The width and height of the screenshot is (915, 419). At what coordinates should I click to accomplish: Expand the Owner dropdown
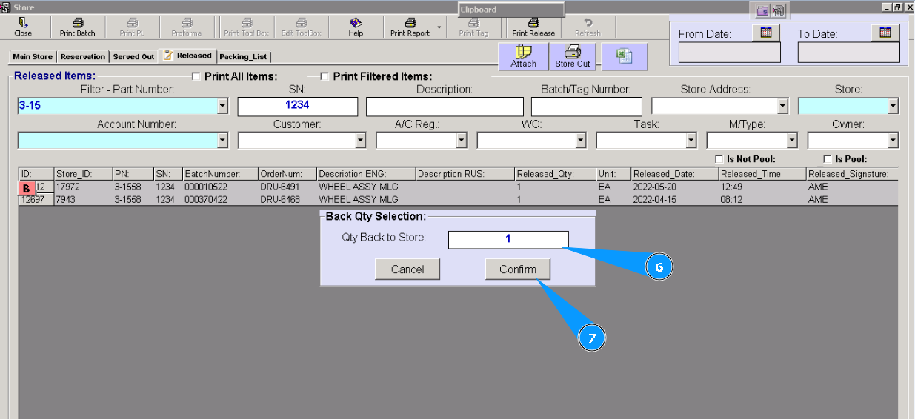893,140
